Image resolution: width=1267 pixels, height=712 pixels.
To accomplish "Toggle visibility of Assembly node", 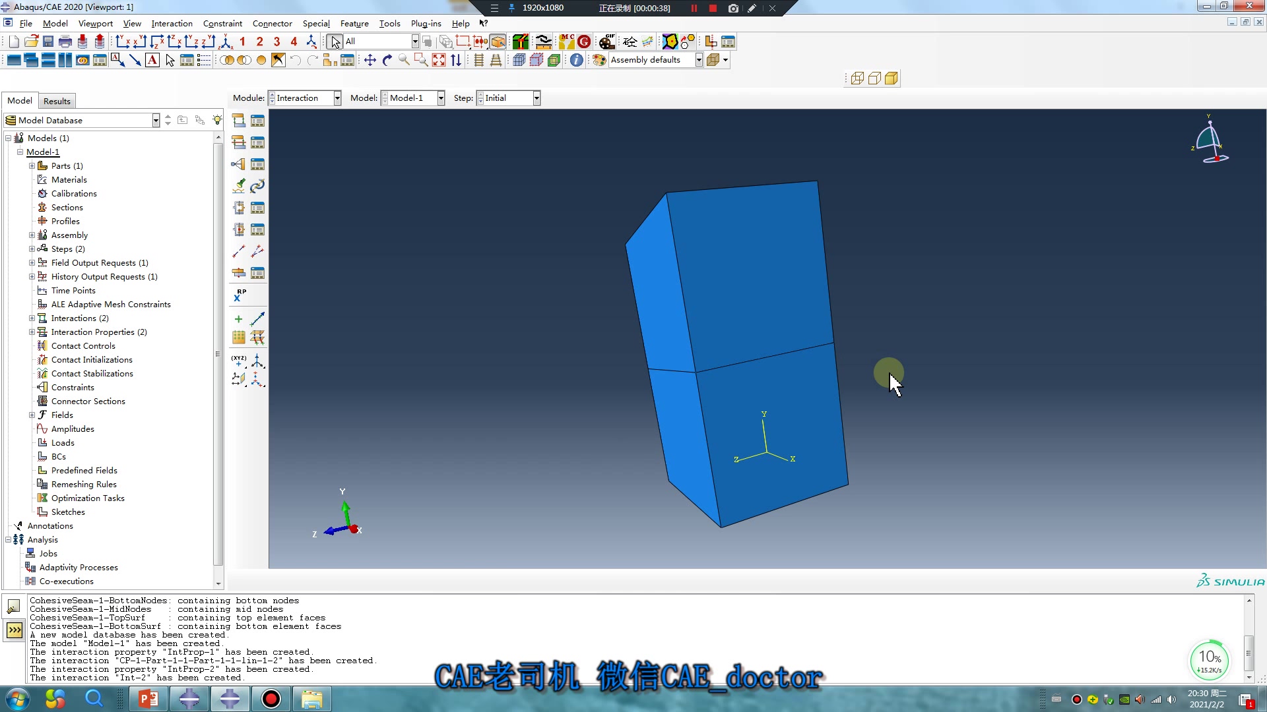I will (x=31, y=235).
